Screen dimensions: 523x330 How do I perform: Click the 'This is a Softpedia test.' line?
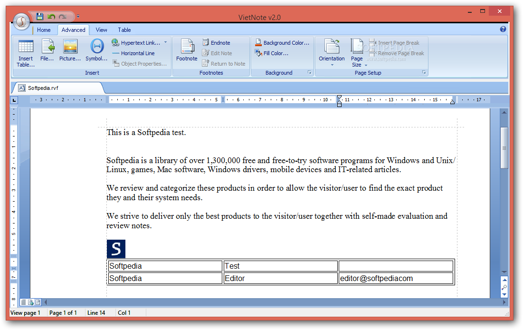(x=146, y=133)
